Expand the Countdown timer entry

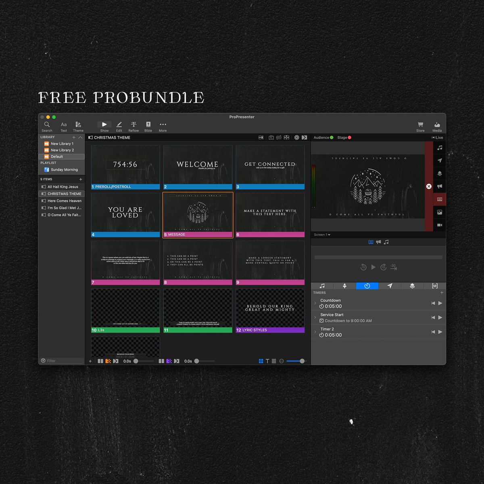click(x=316, y=303)
